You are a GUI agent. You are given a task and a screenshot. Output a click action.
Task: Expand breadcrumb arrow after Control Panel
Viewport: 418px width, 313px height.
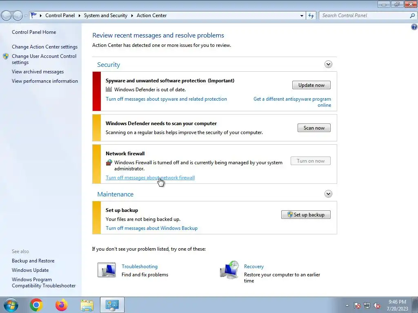point(80,16)
